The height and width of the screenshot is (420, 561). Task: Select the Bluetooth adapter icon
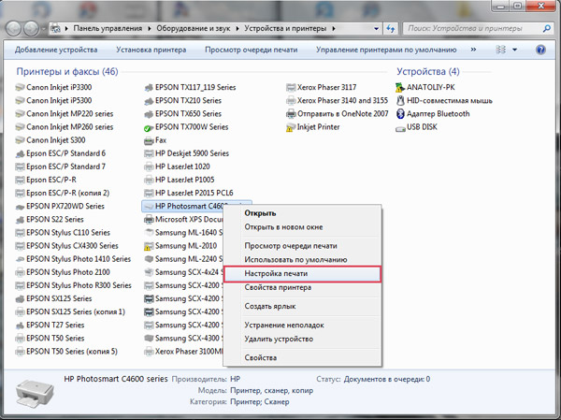click(400, 114)
